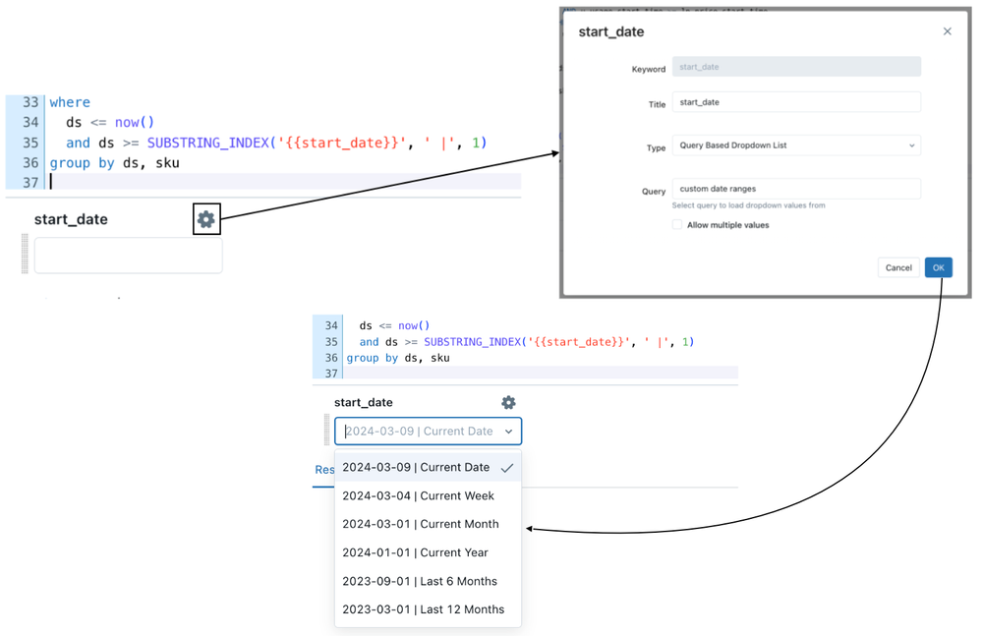Image resolution: width=982 pixels, height=636 pixels.
Task: Click the highlighted gear icon beside start_date
Action: [x=205, y=219]
